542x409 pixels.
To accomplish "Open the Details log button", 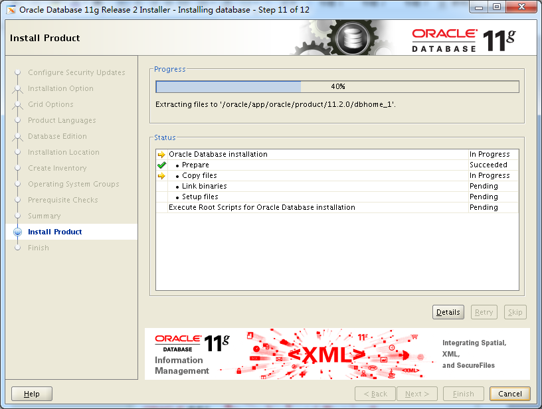I will click(x=448, y=312).
